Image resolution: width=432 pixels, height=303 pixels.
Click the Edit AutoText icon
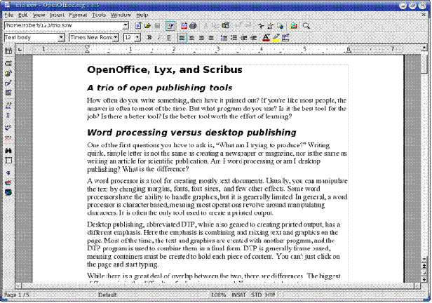(x=8, y=105)
